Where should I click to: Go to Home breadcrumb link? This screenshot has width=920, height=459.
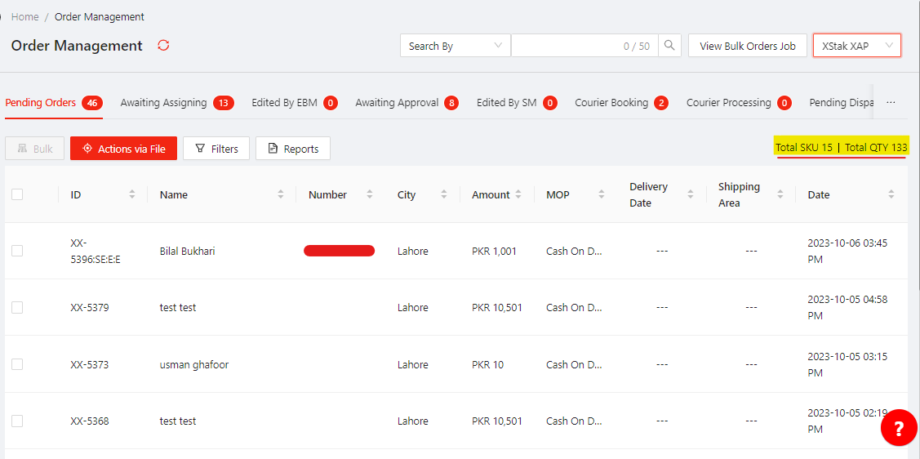click(x=24, y=16)
